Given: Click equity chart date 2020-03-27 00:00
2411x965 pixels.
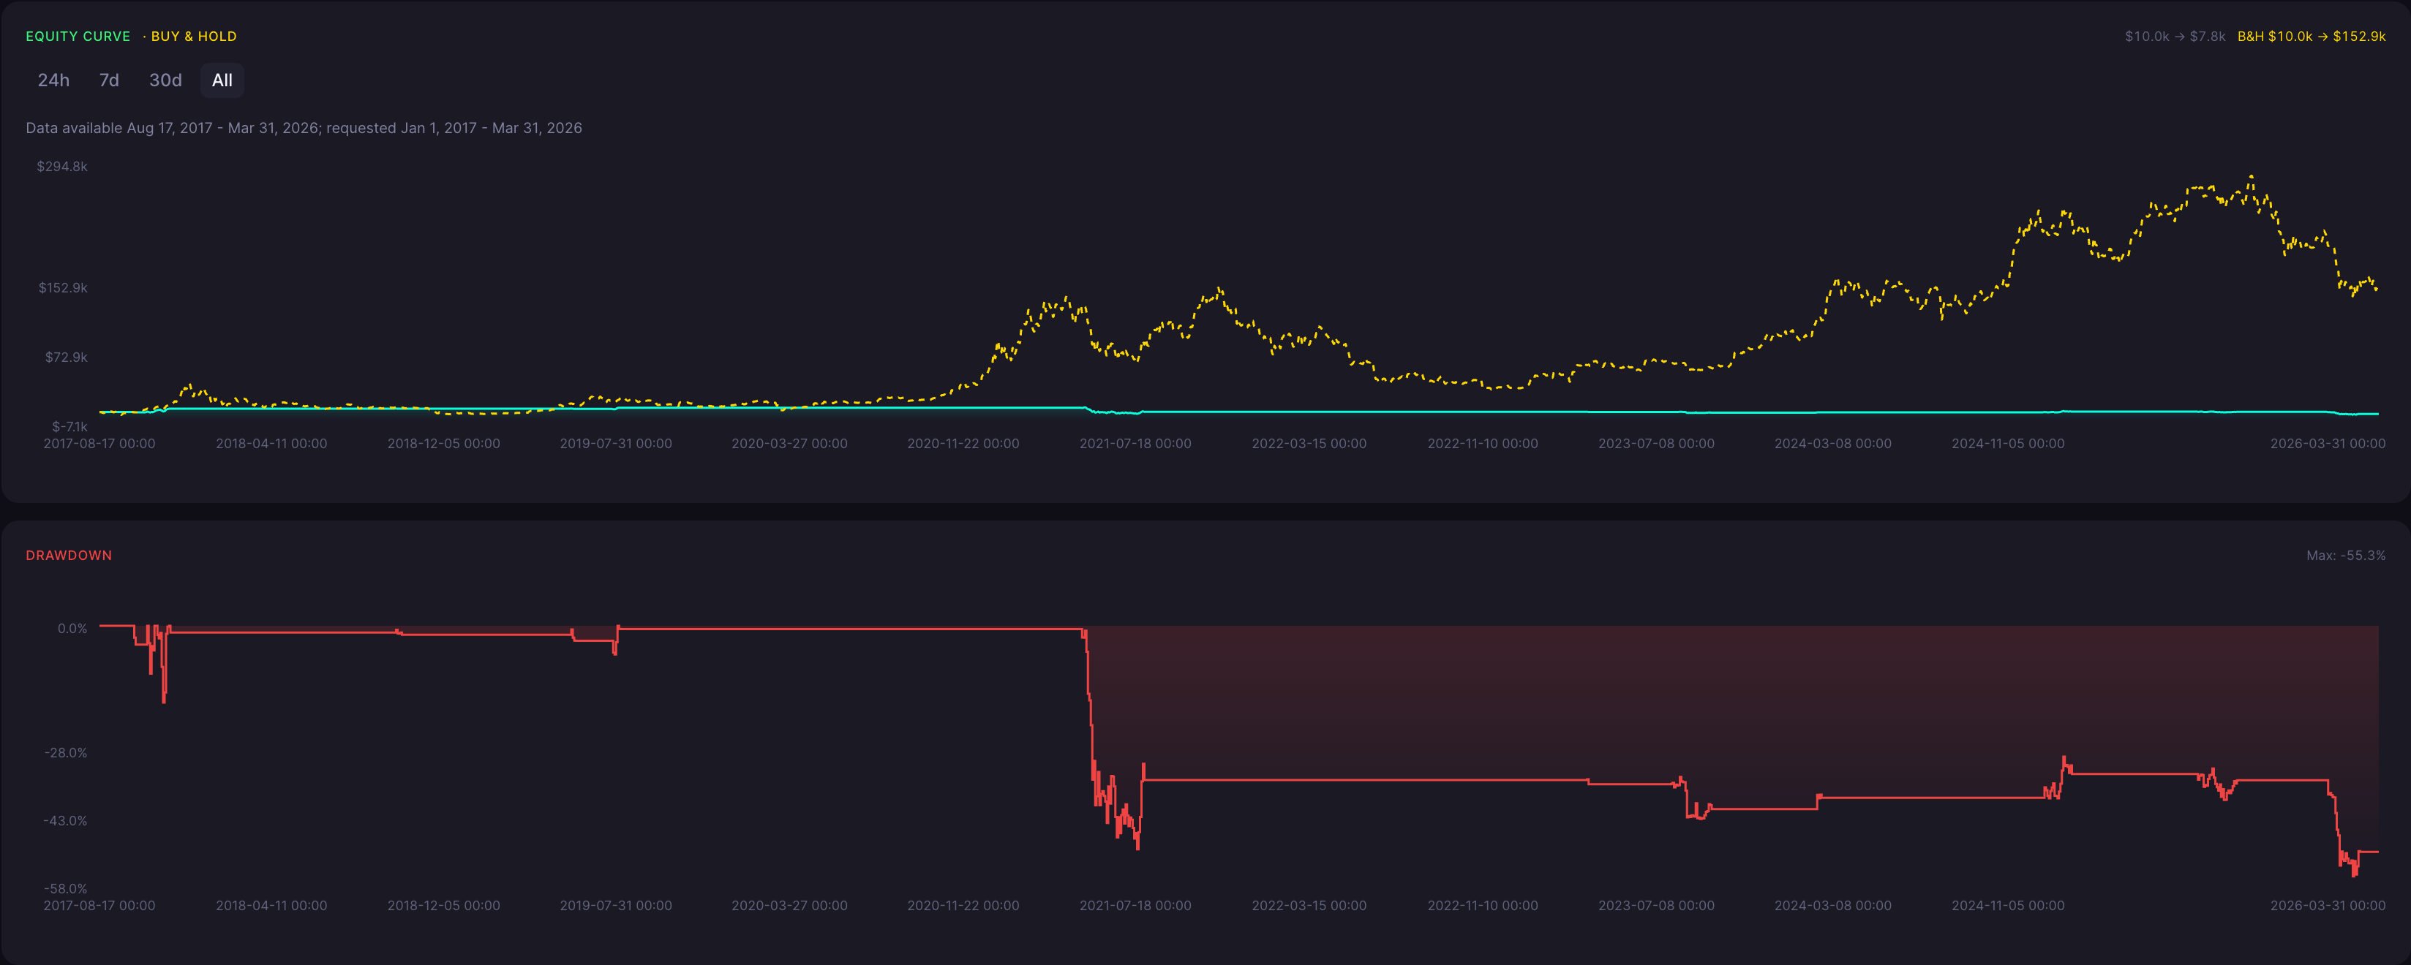Looking at the screenshot, I should click(789, 444).
